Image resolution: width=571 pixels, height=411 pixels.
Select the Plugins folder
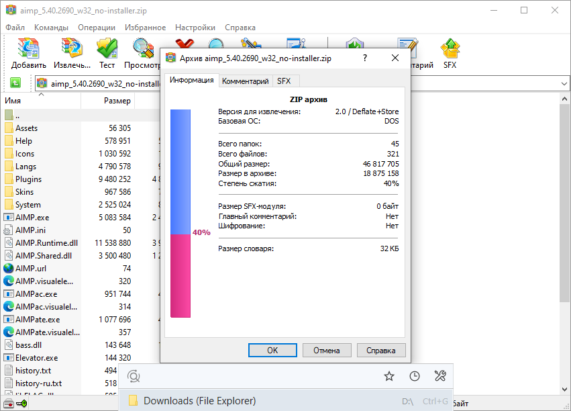click(28, 179)
